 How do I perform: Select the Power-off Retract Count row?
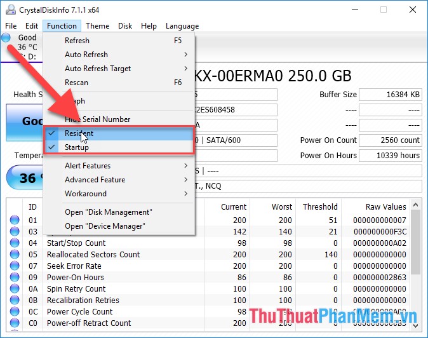[x=208, y=323]
